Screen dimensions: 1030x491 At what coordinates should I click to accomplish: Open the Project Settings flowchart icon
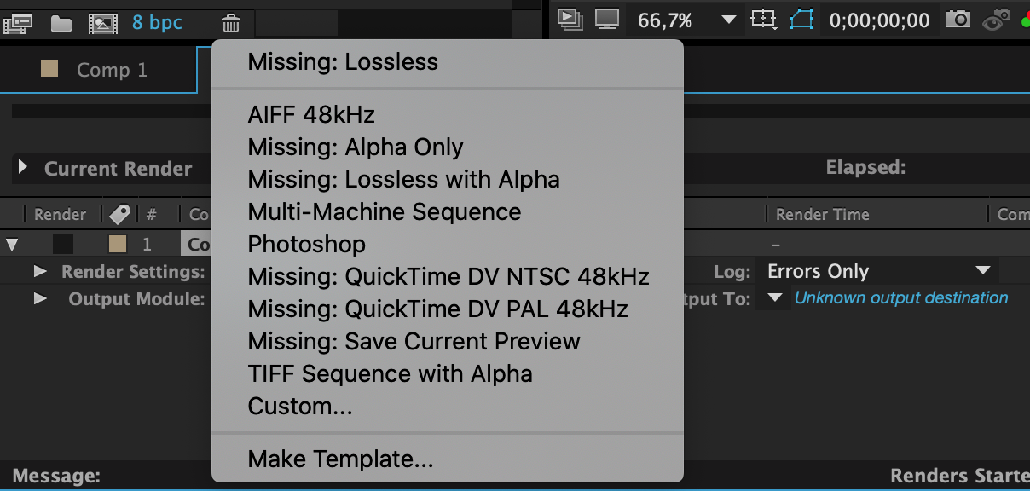(x=19, y=23)
